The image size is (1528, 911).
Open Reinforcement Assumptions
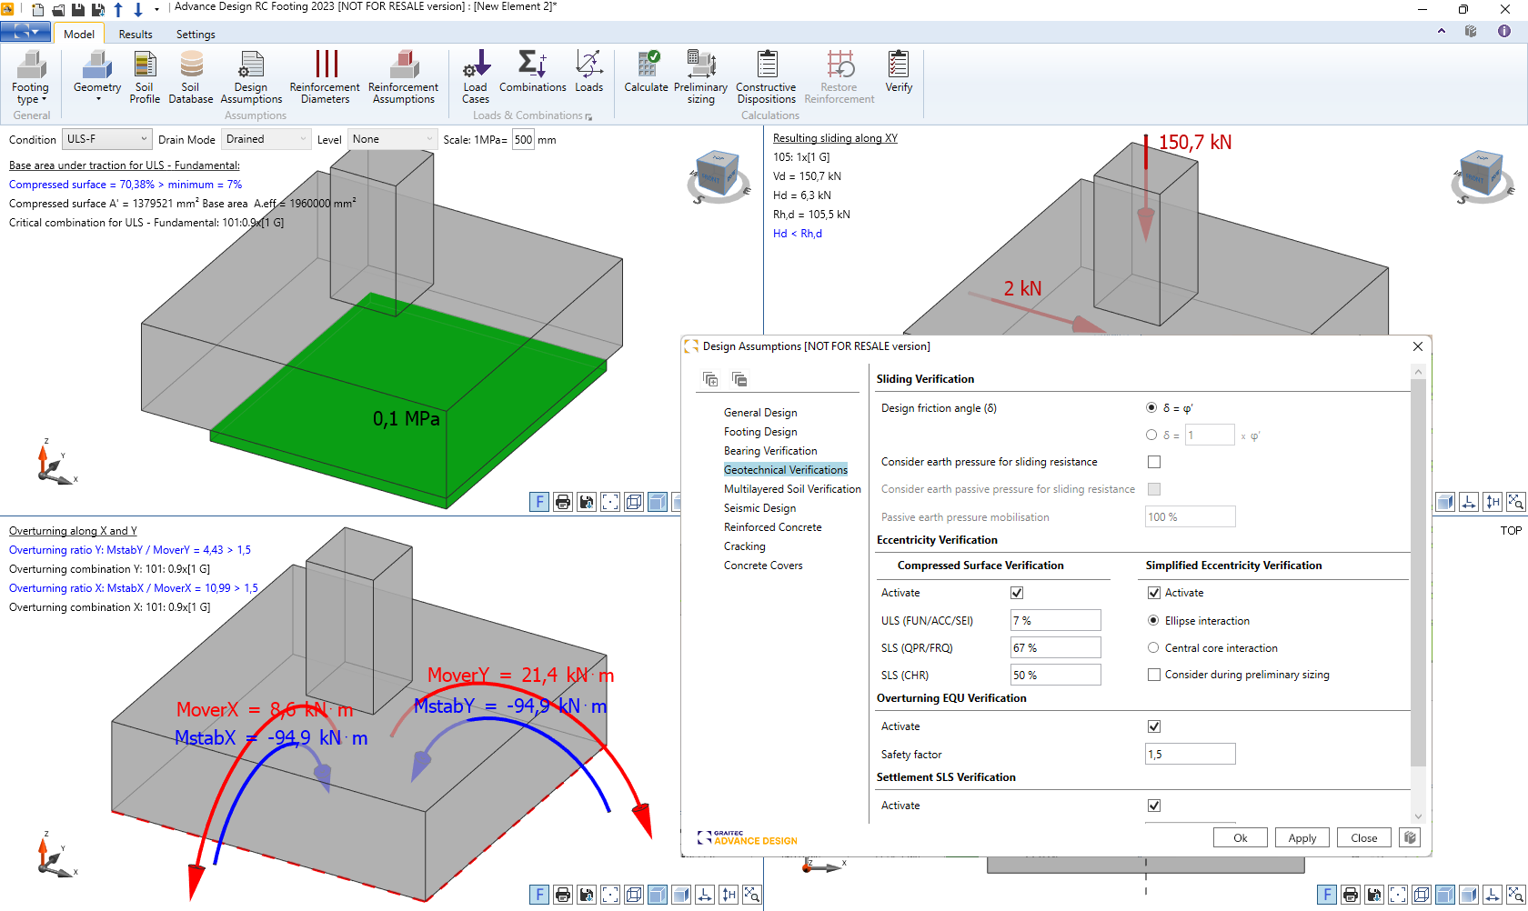(404, 77)
